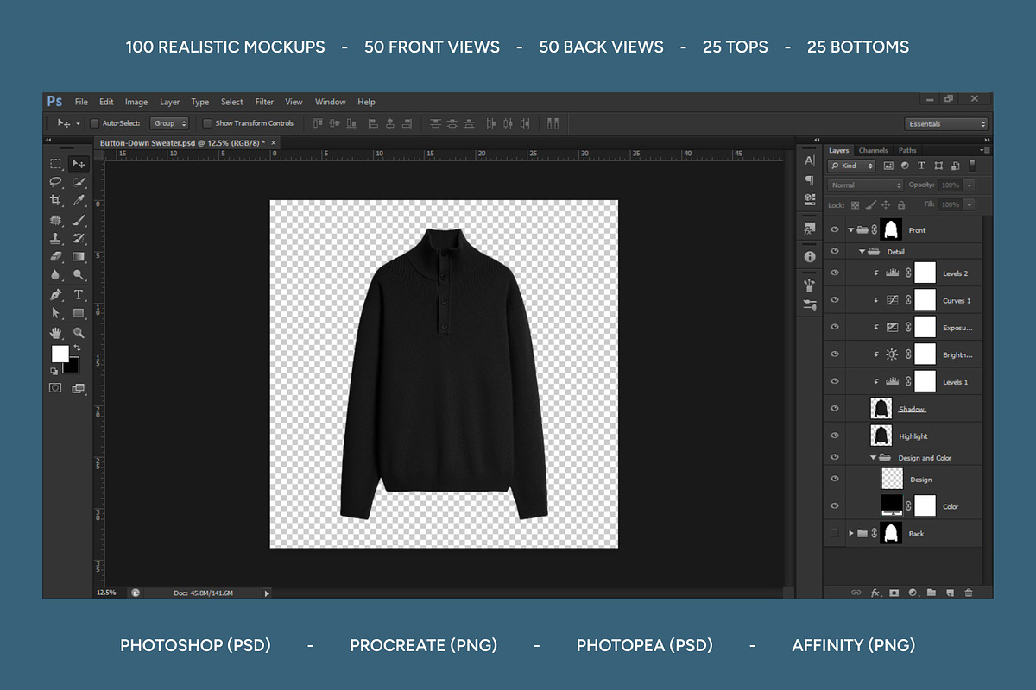The width and height of the screenshot is (1036, 690).
Task: Select the Pen tool
Action: pyautogui.click(x=56, y=295)
